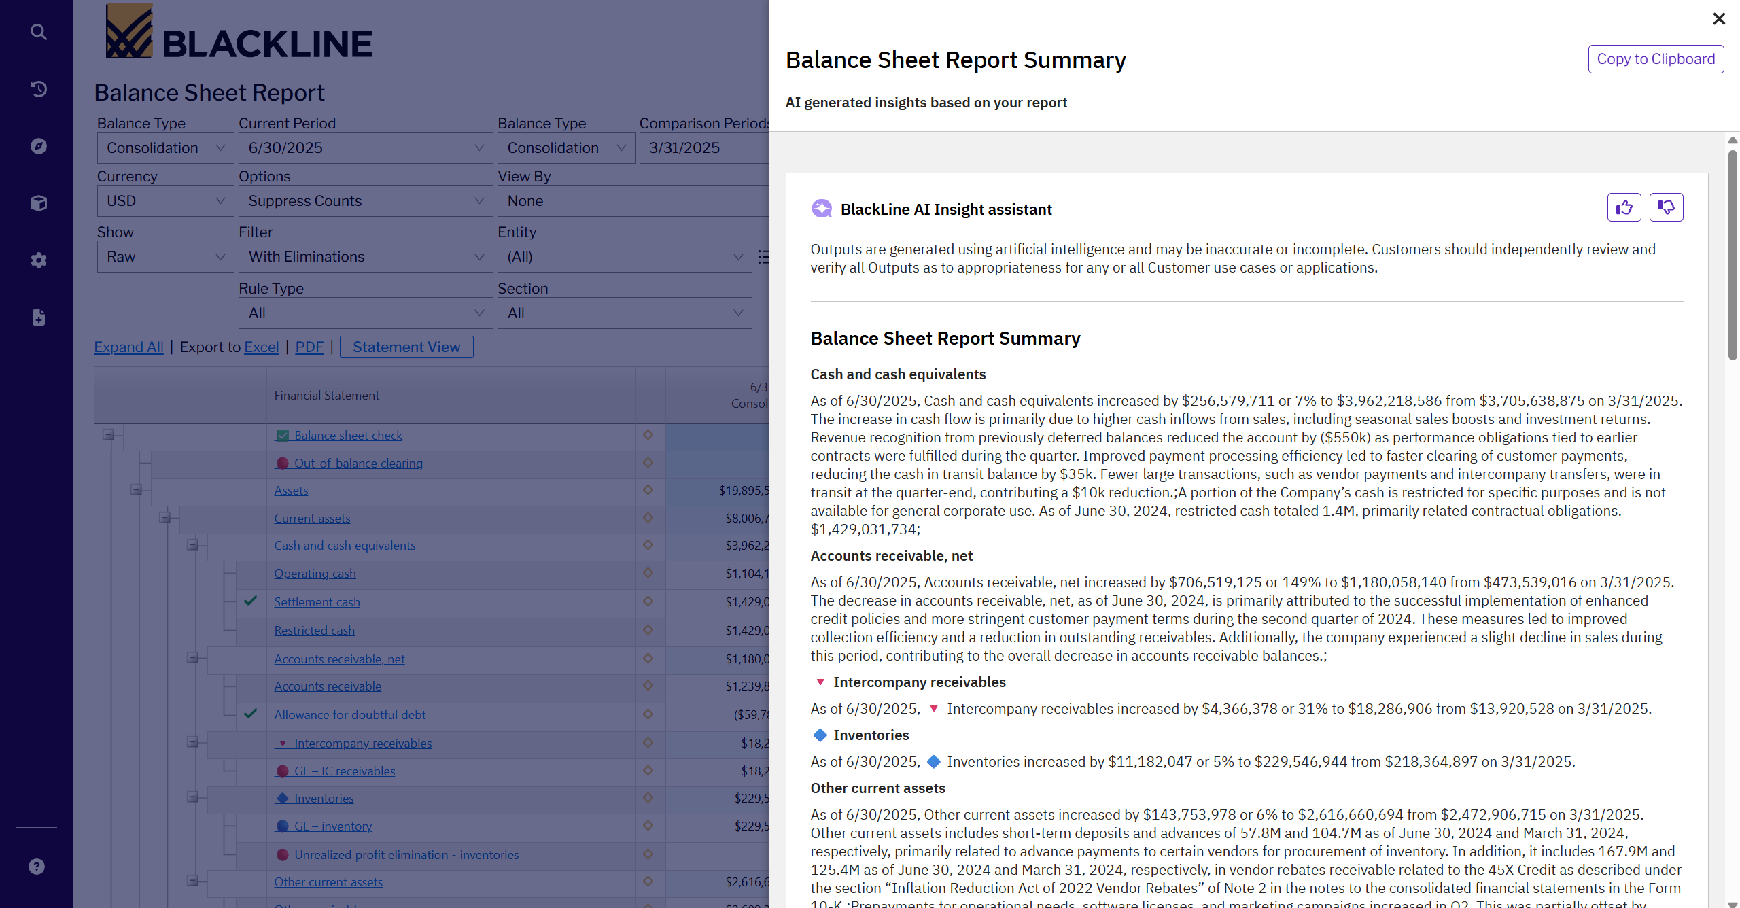Collapse the Inventories tree node
1740x908 pixels.
pyautogui.click(x=192, y=797)
